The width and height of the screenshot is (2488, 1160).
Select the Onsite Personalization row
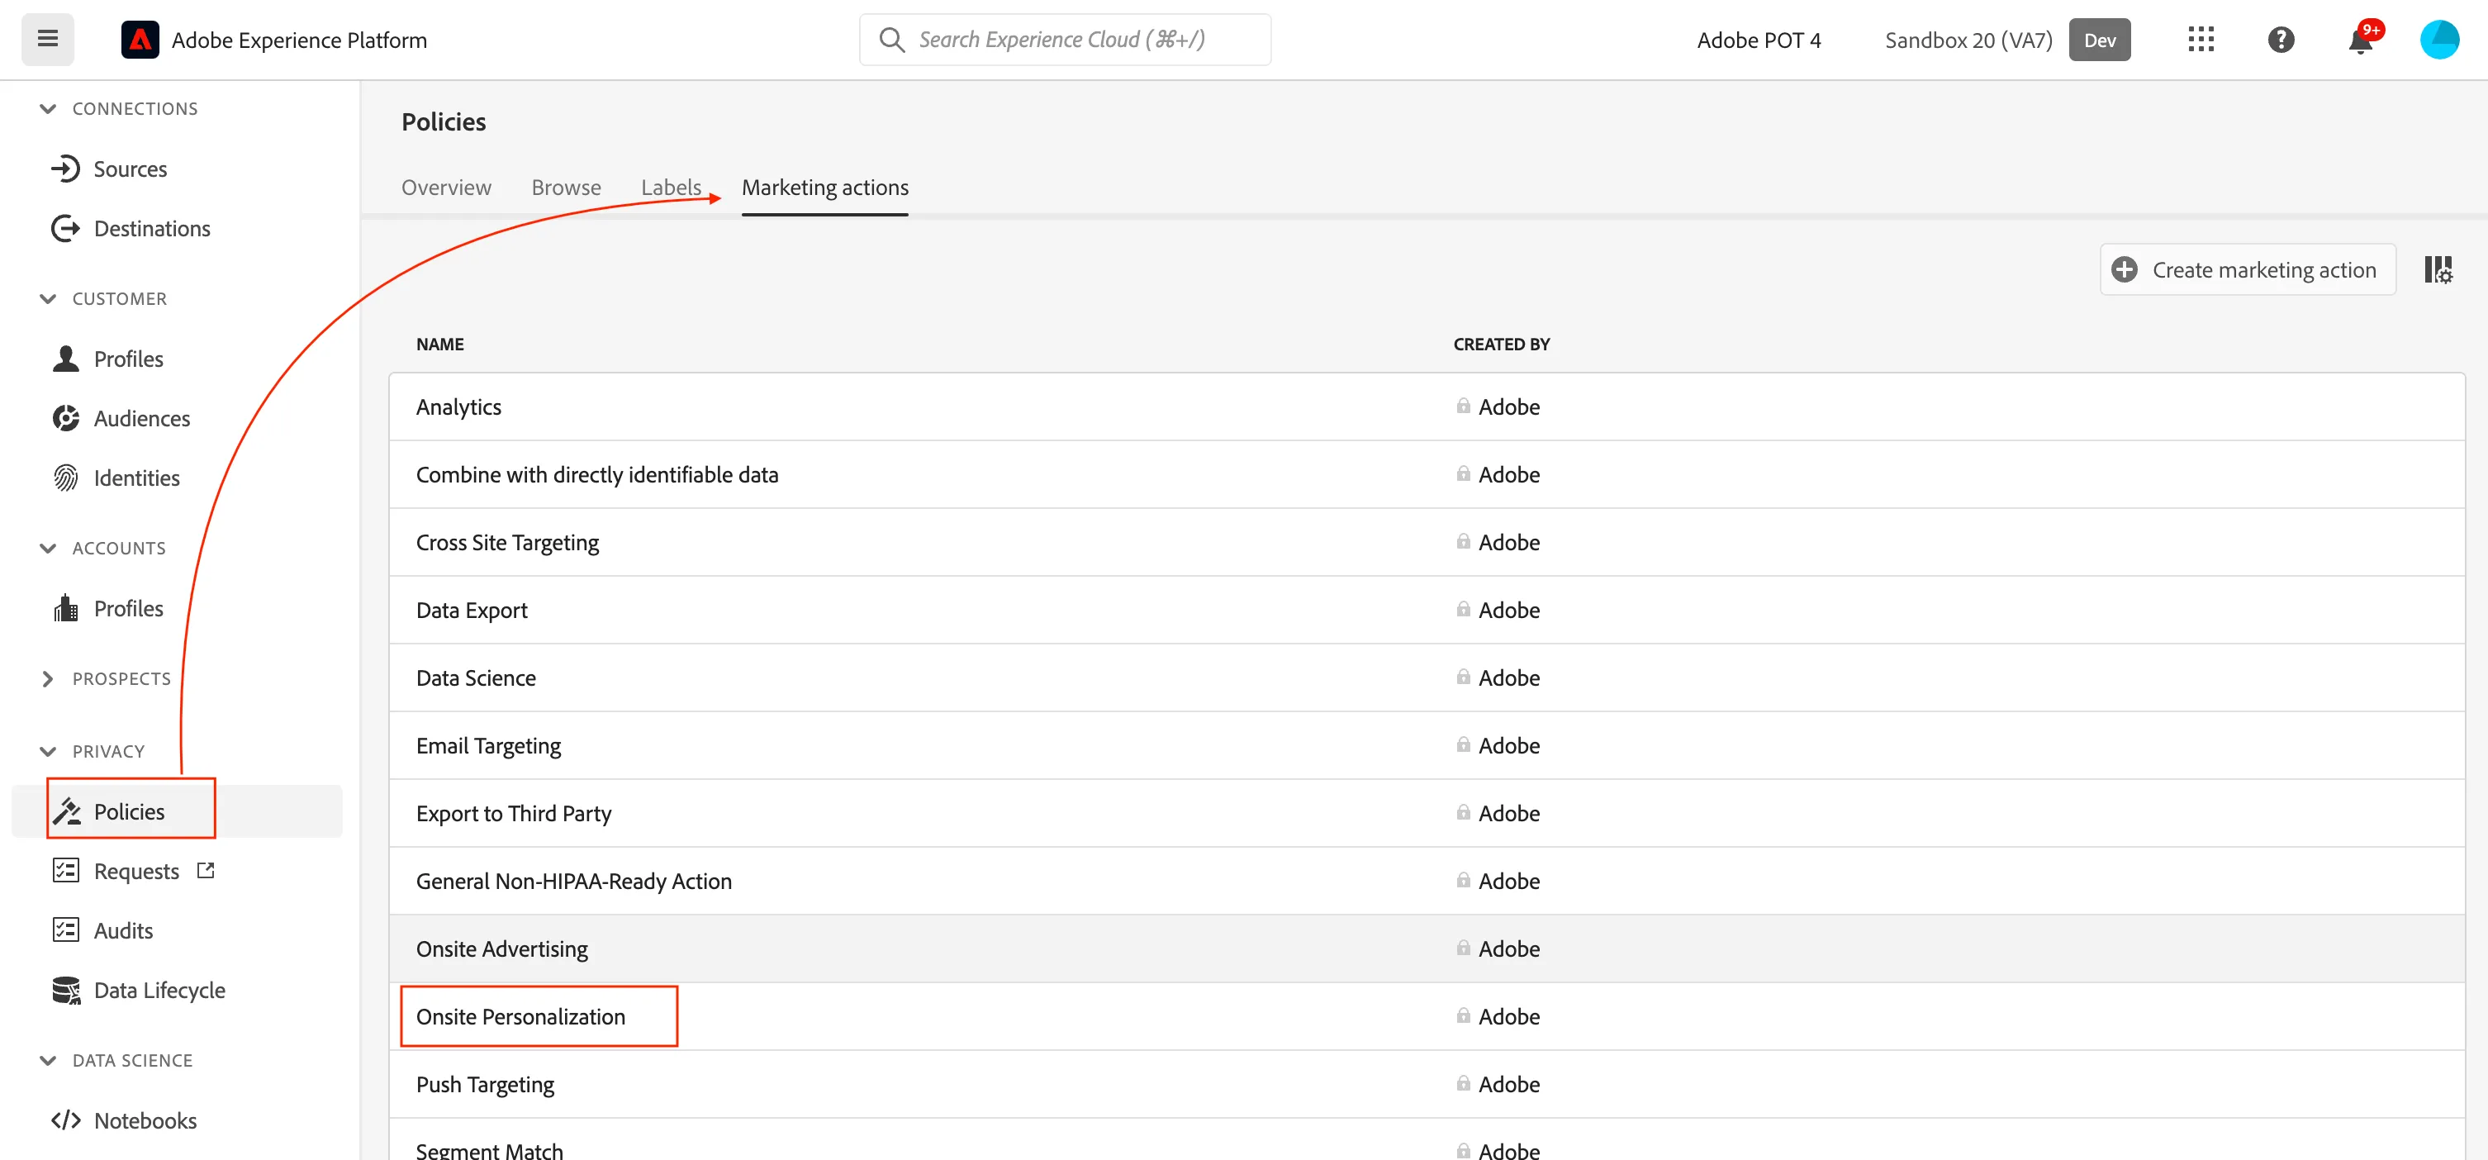1427,1017
